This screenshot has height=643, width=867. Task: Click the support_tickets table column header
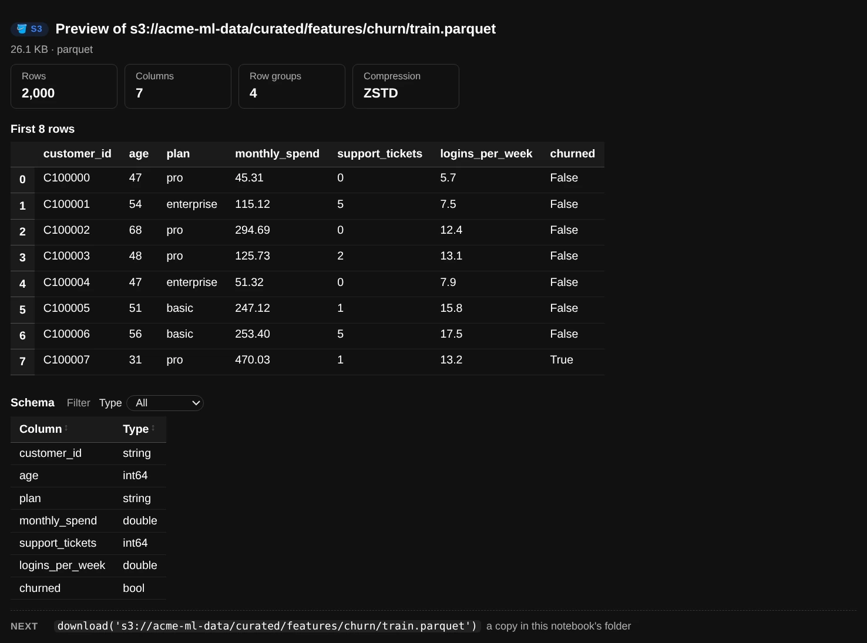click(x=379, y=154)
